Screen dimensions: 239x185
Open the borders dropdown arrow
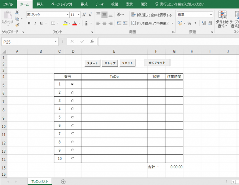pyautogui.click(x=58, y=23)
